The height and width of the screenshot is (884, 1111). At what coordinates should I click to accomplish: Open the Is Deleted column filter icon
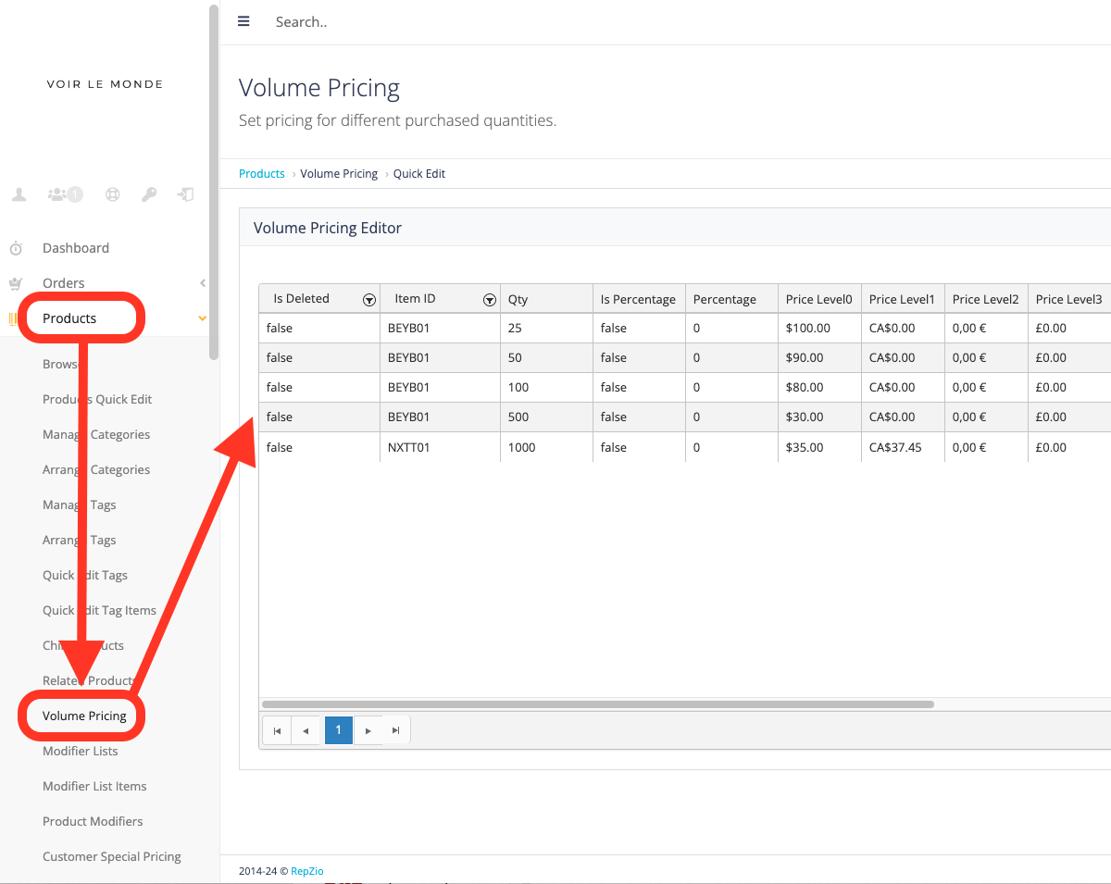coord(369,299)
